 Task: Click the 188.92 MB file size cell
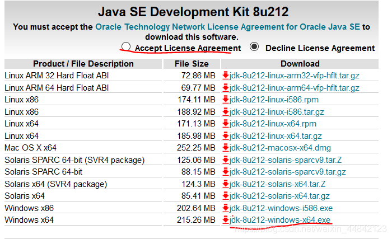(196, 112)
